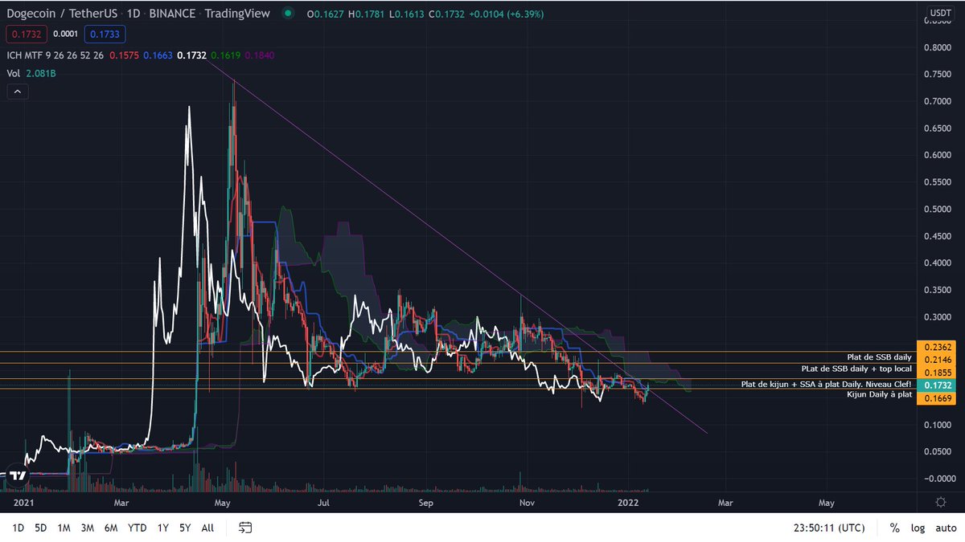The height and width of the screenshot is (542, 965).
Task: Select the 6M time range
Action: [x=112, y=528]
